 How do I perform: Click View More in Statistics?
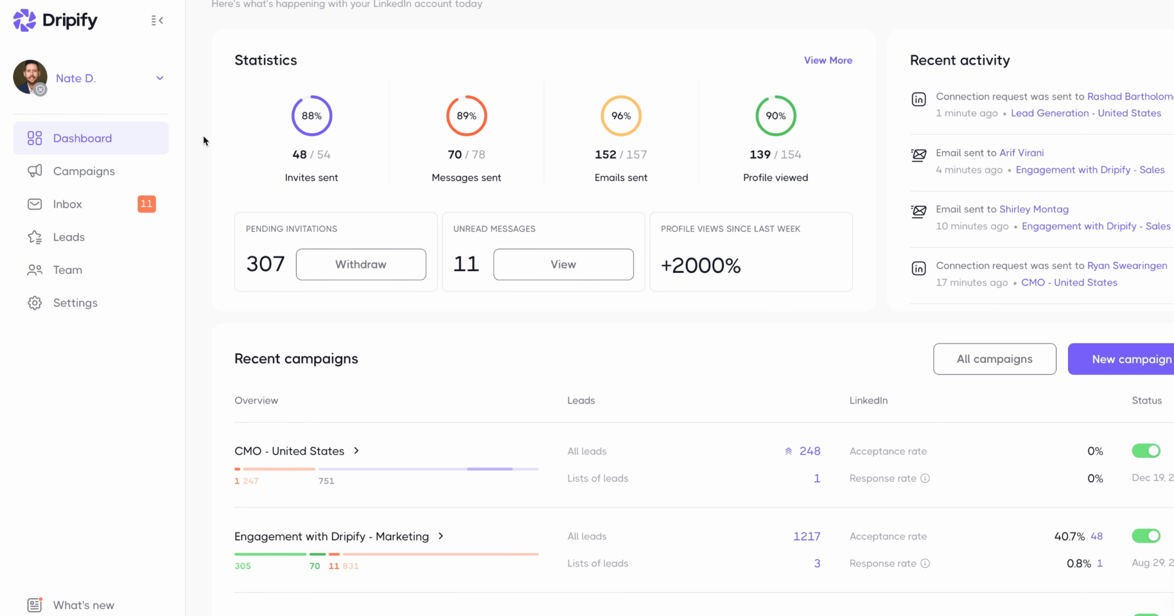[828, 60]
